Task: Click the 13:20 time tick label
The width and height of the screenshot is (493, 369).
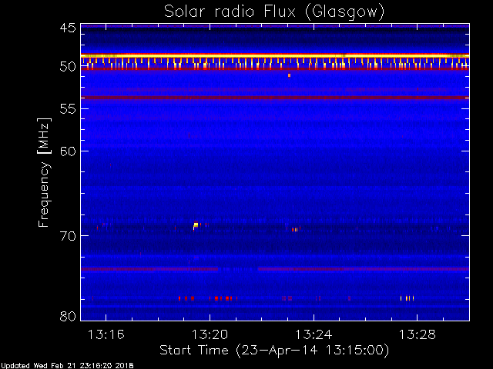Action: tap(210, 334)
